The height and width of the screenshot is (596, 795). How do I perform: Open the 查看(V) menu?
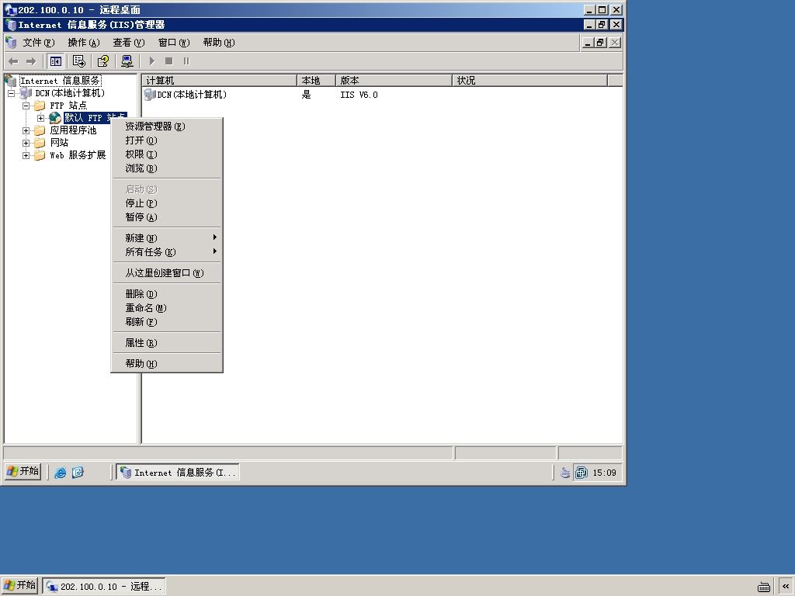pyautogui.click(x=129, y=43)
